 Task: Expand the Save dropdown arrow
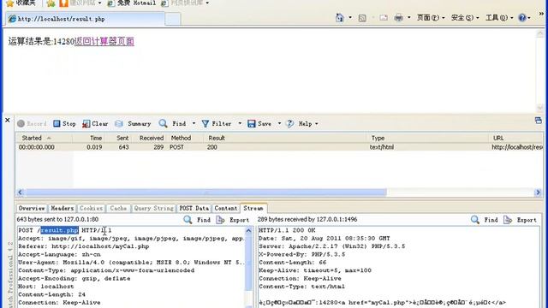279,123
